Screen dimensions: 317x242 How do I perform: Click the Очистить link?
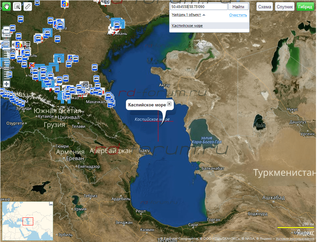pos(238,15)
